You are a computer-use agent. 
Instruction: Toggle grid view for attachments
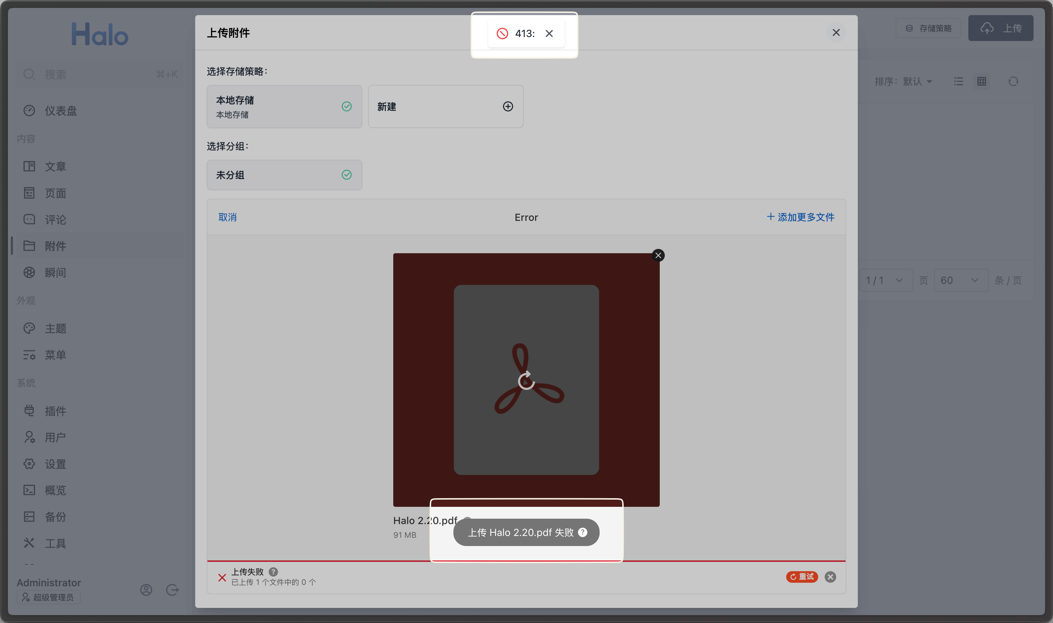click(982, 81)
